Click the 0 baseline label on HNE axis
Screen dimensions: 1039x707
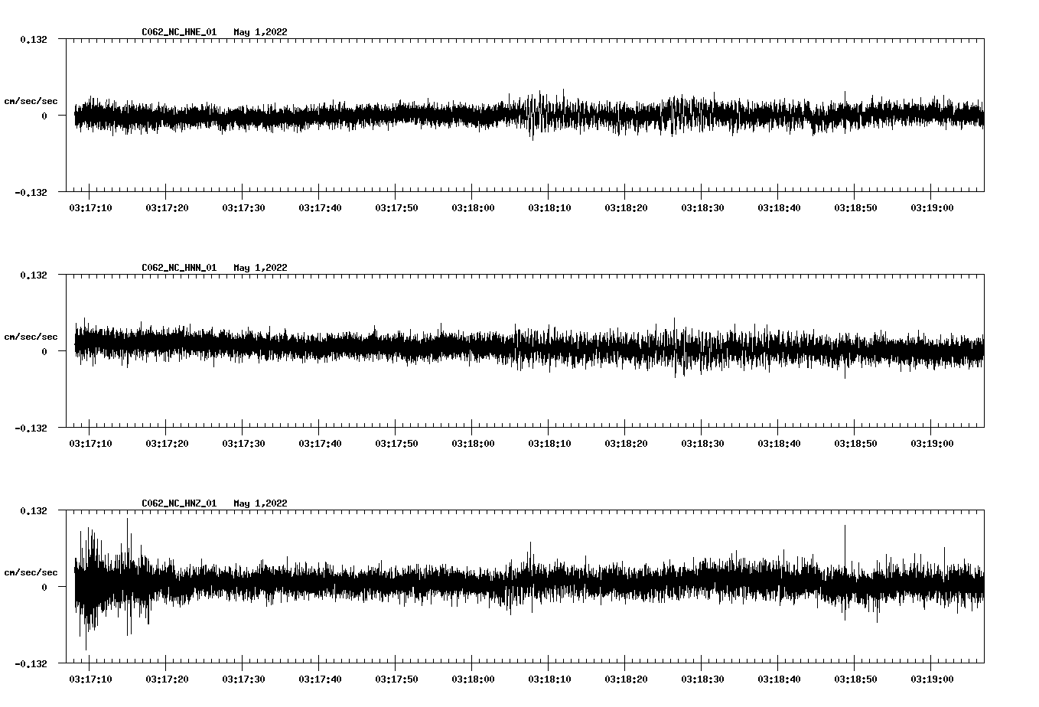(x=44, y=116)
